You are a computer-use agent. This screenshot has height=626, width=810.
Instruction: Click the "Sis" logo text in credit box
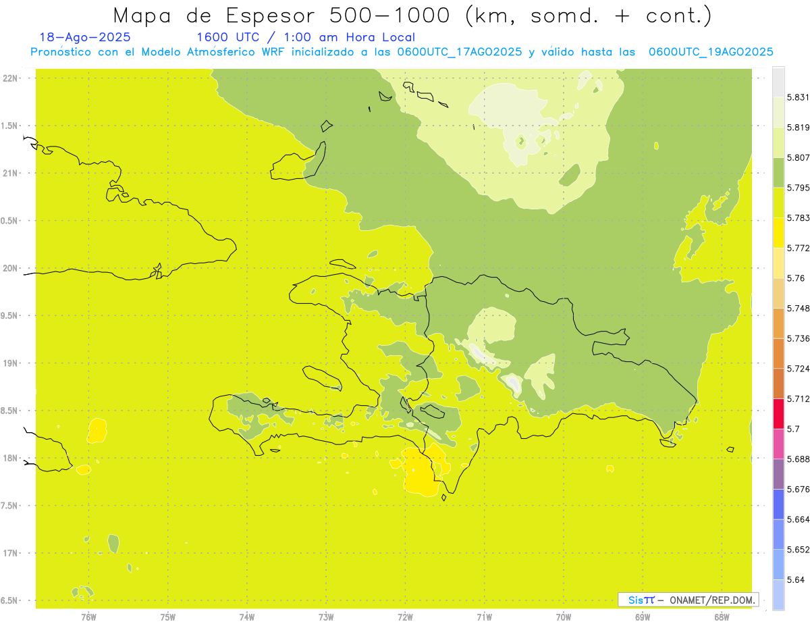click(x=635, y=600)
